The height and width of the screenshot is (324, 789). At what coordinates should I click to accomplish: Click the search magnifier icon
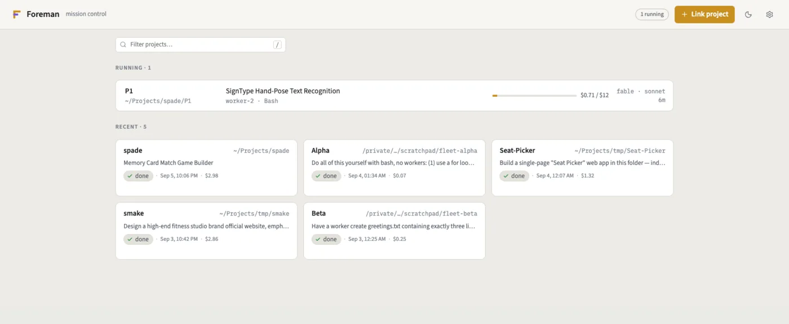click(x=123, y=44)
